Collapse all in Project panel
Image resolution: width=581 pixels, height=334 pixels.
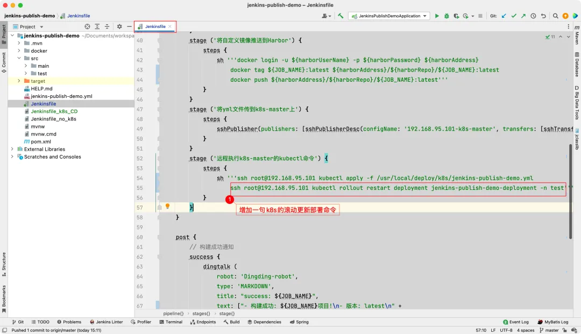coord(107,27)
